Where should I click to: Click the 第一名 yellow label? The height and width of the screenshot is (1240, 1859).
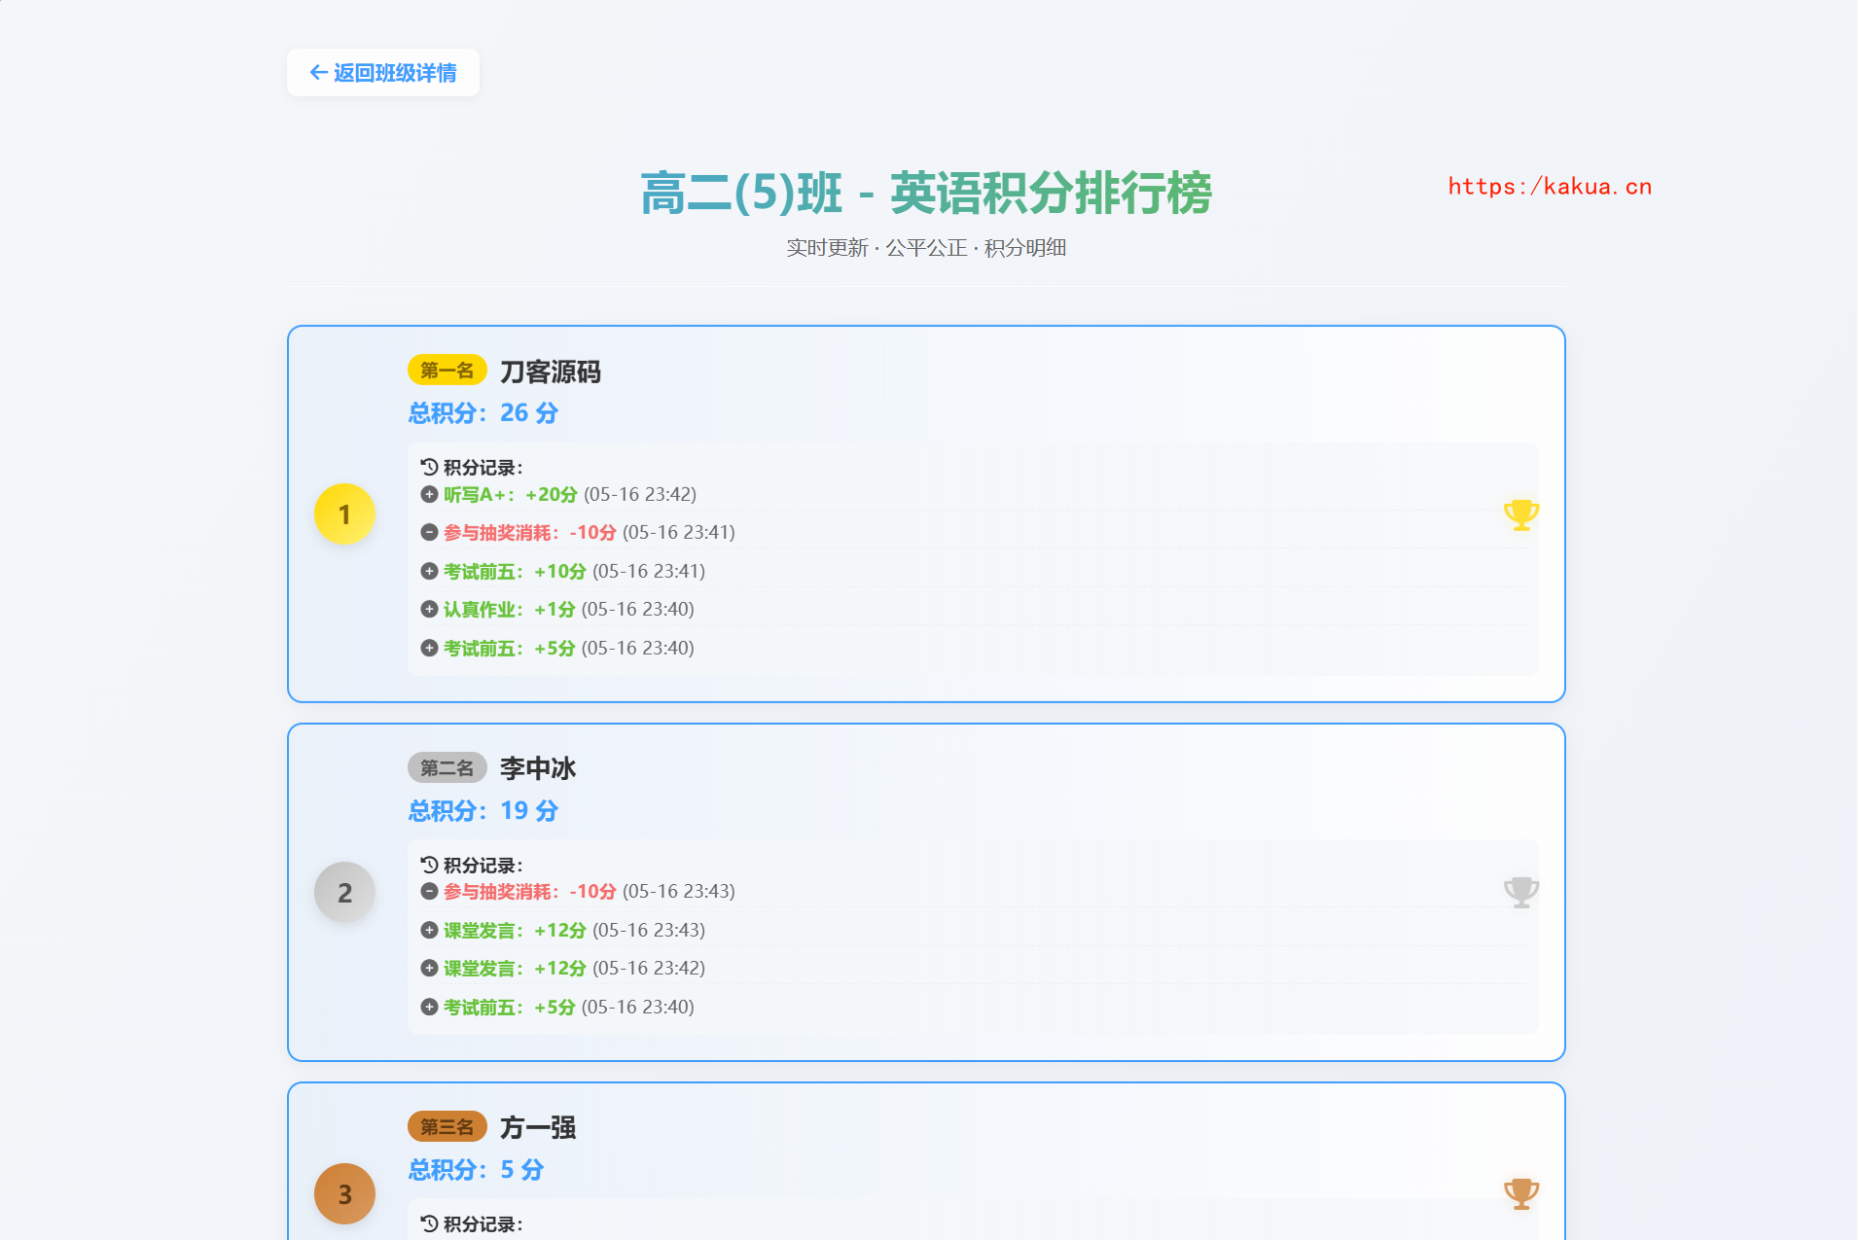tap(447, 371)
